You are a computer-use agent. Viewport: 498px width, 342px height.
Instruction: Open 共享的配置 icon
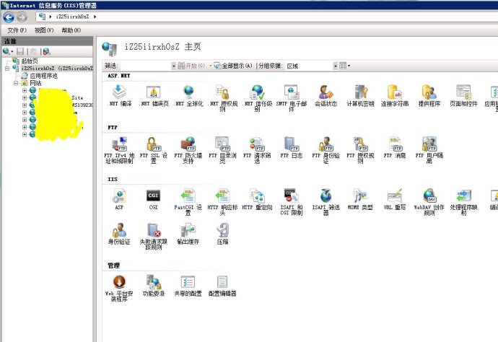click(188, 281)
